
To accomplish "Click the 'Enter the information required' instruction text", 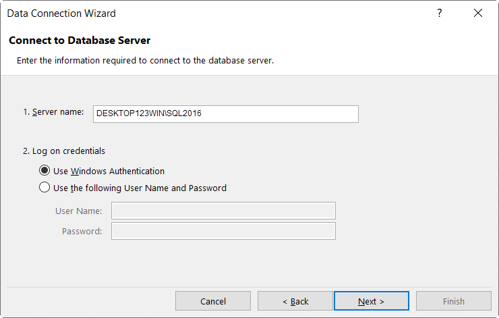I will coord(146,61).
